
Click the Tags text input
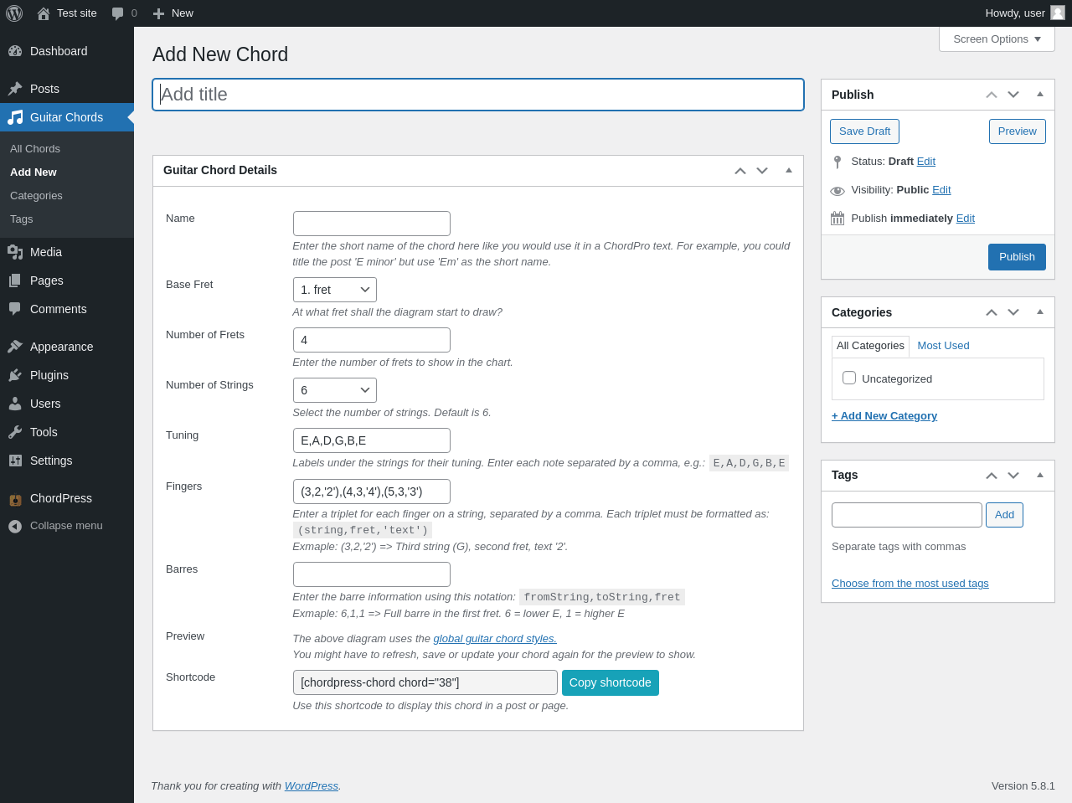[907, 515]
